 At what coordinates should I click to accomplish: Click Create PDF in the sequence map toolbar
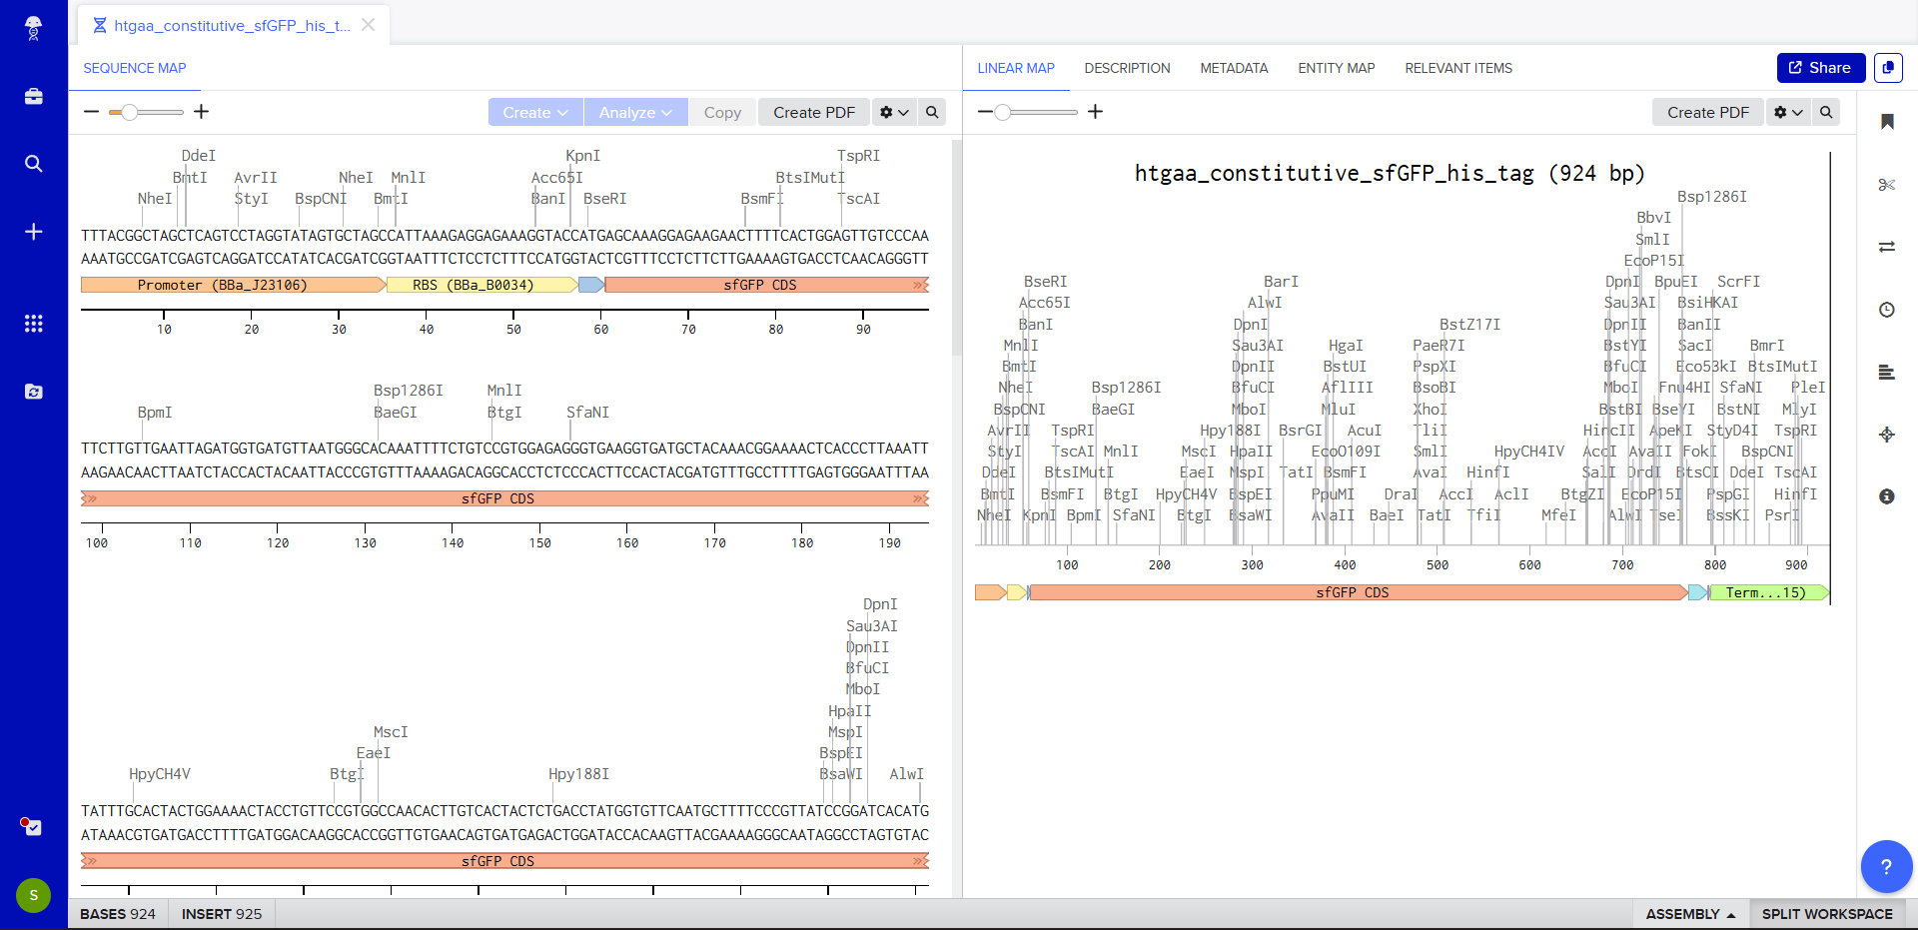pyautogui.click(x=813, y=112)
